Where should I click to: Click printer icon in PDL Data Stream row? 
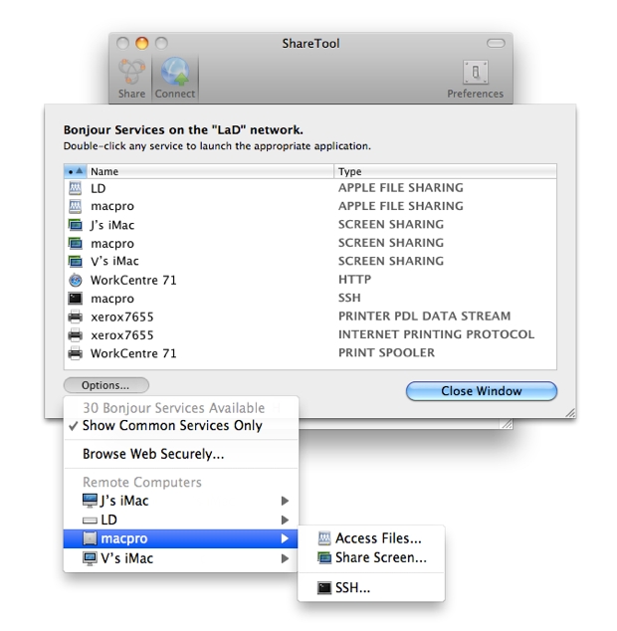[76, 316]
